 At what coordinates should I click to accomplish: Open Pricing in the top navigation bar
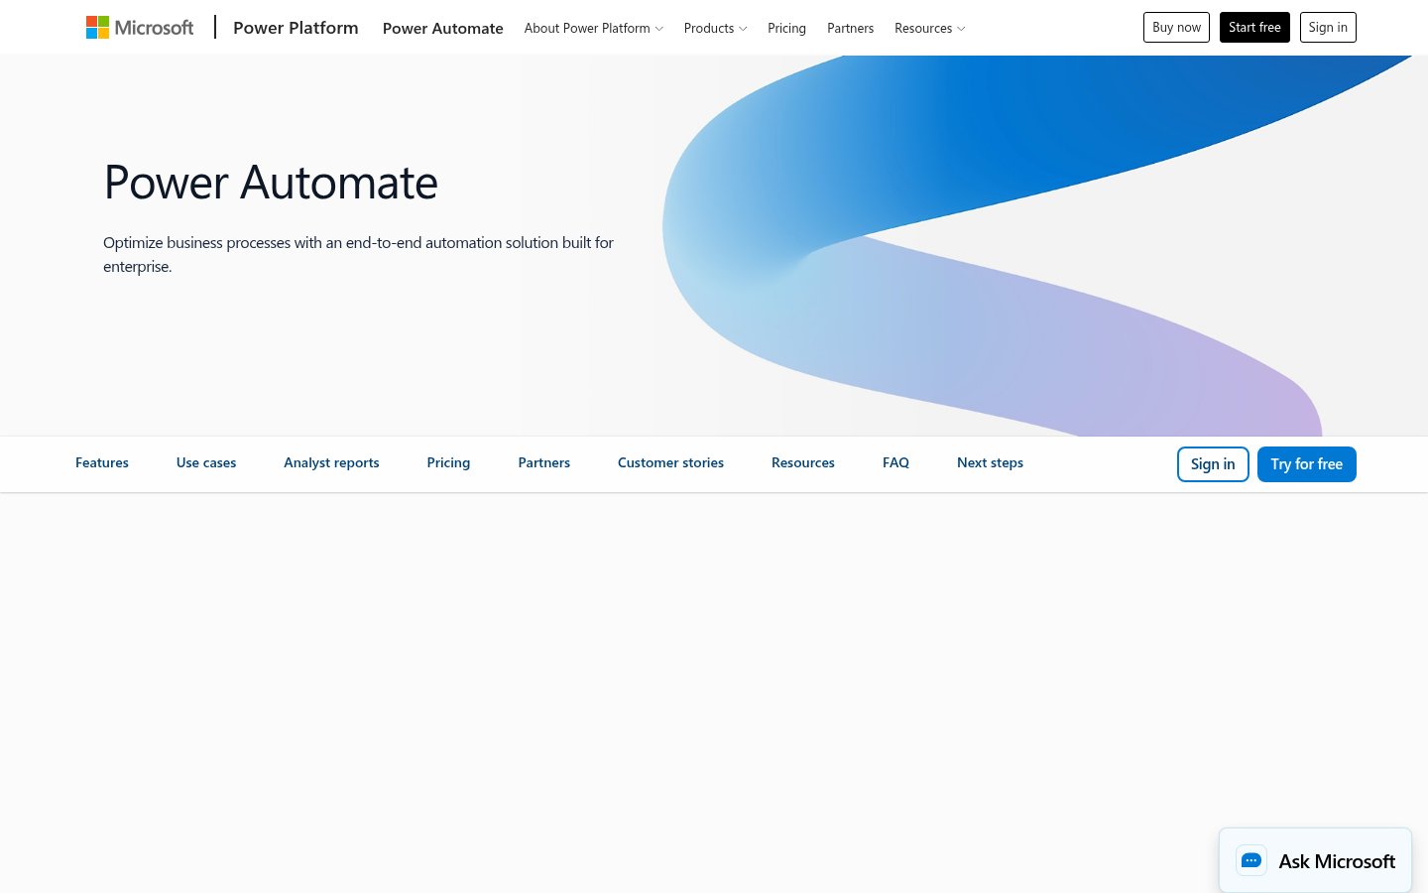pyautogui.click(x=786, y=28)
